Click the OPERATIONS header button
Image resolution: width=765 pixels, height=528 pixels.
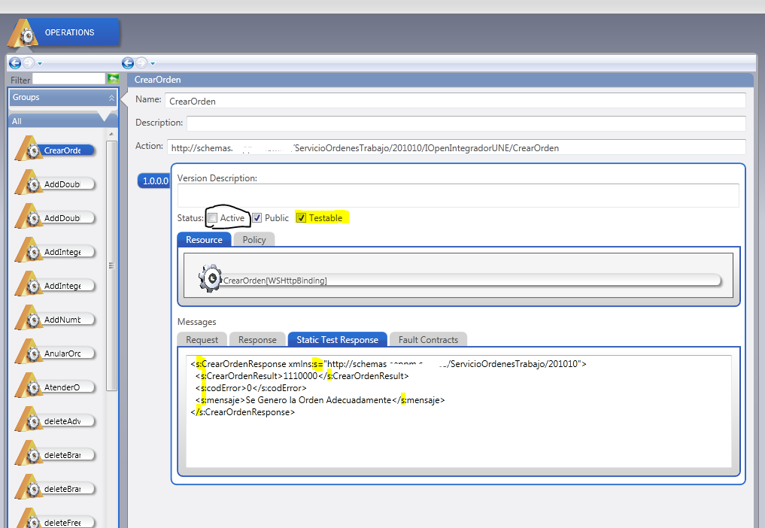point(70,32)
